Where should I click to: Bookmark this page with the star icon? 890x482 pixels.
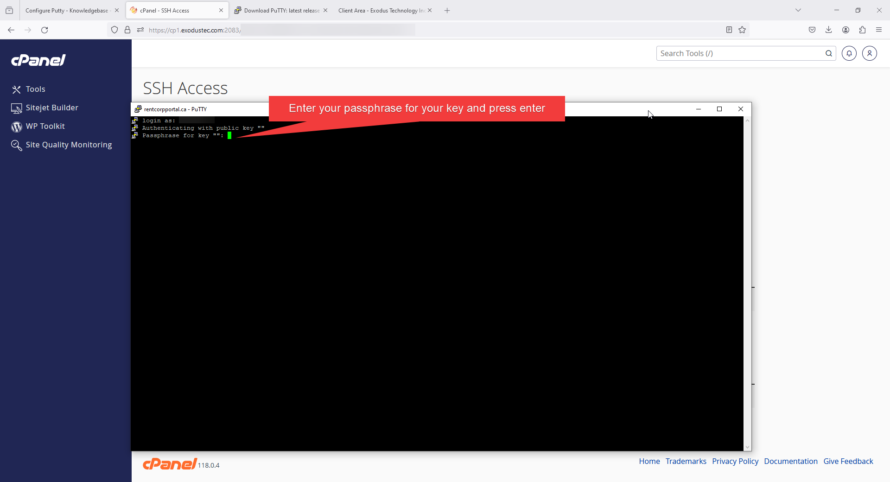coord(742,30)
